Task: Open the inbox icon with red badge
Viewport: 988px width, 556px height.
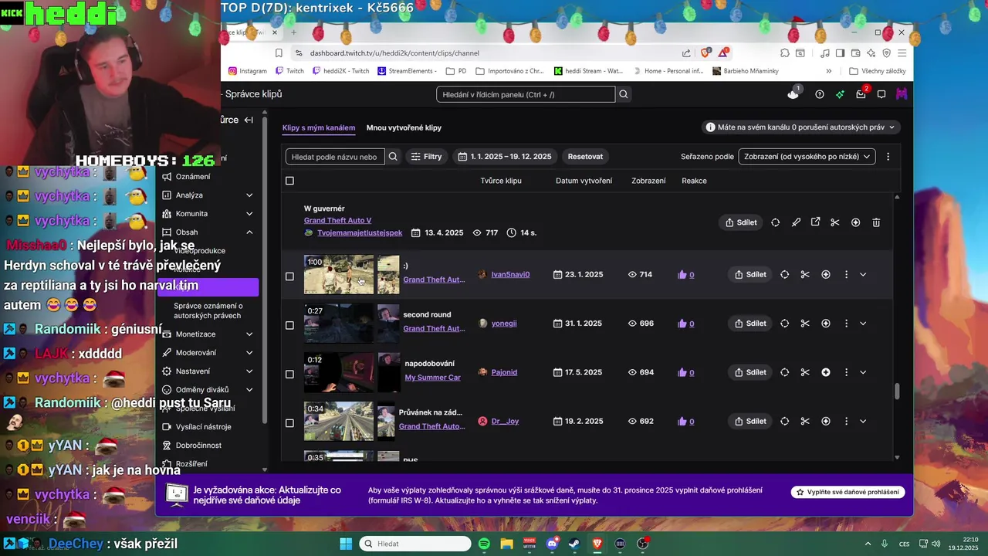Action: (861, 94)
